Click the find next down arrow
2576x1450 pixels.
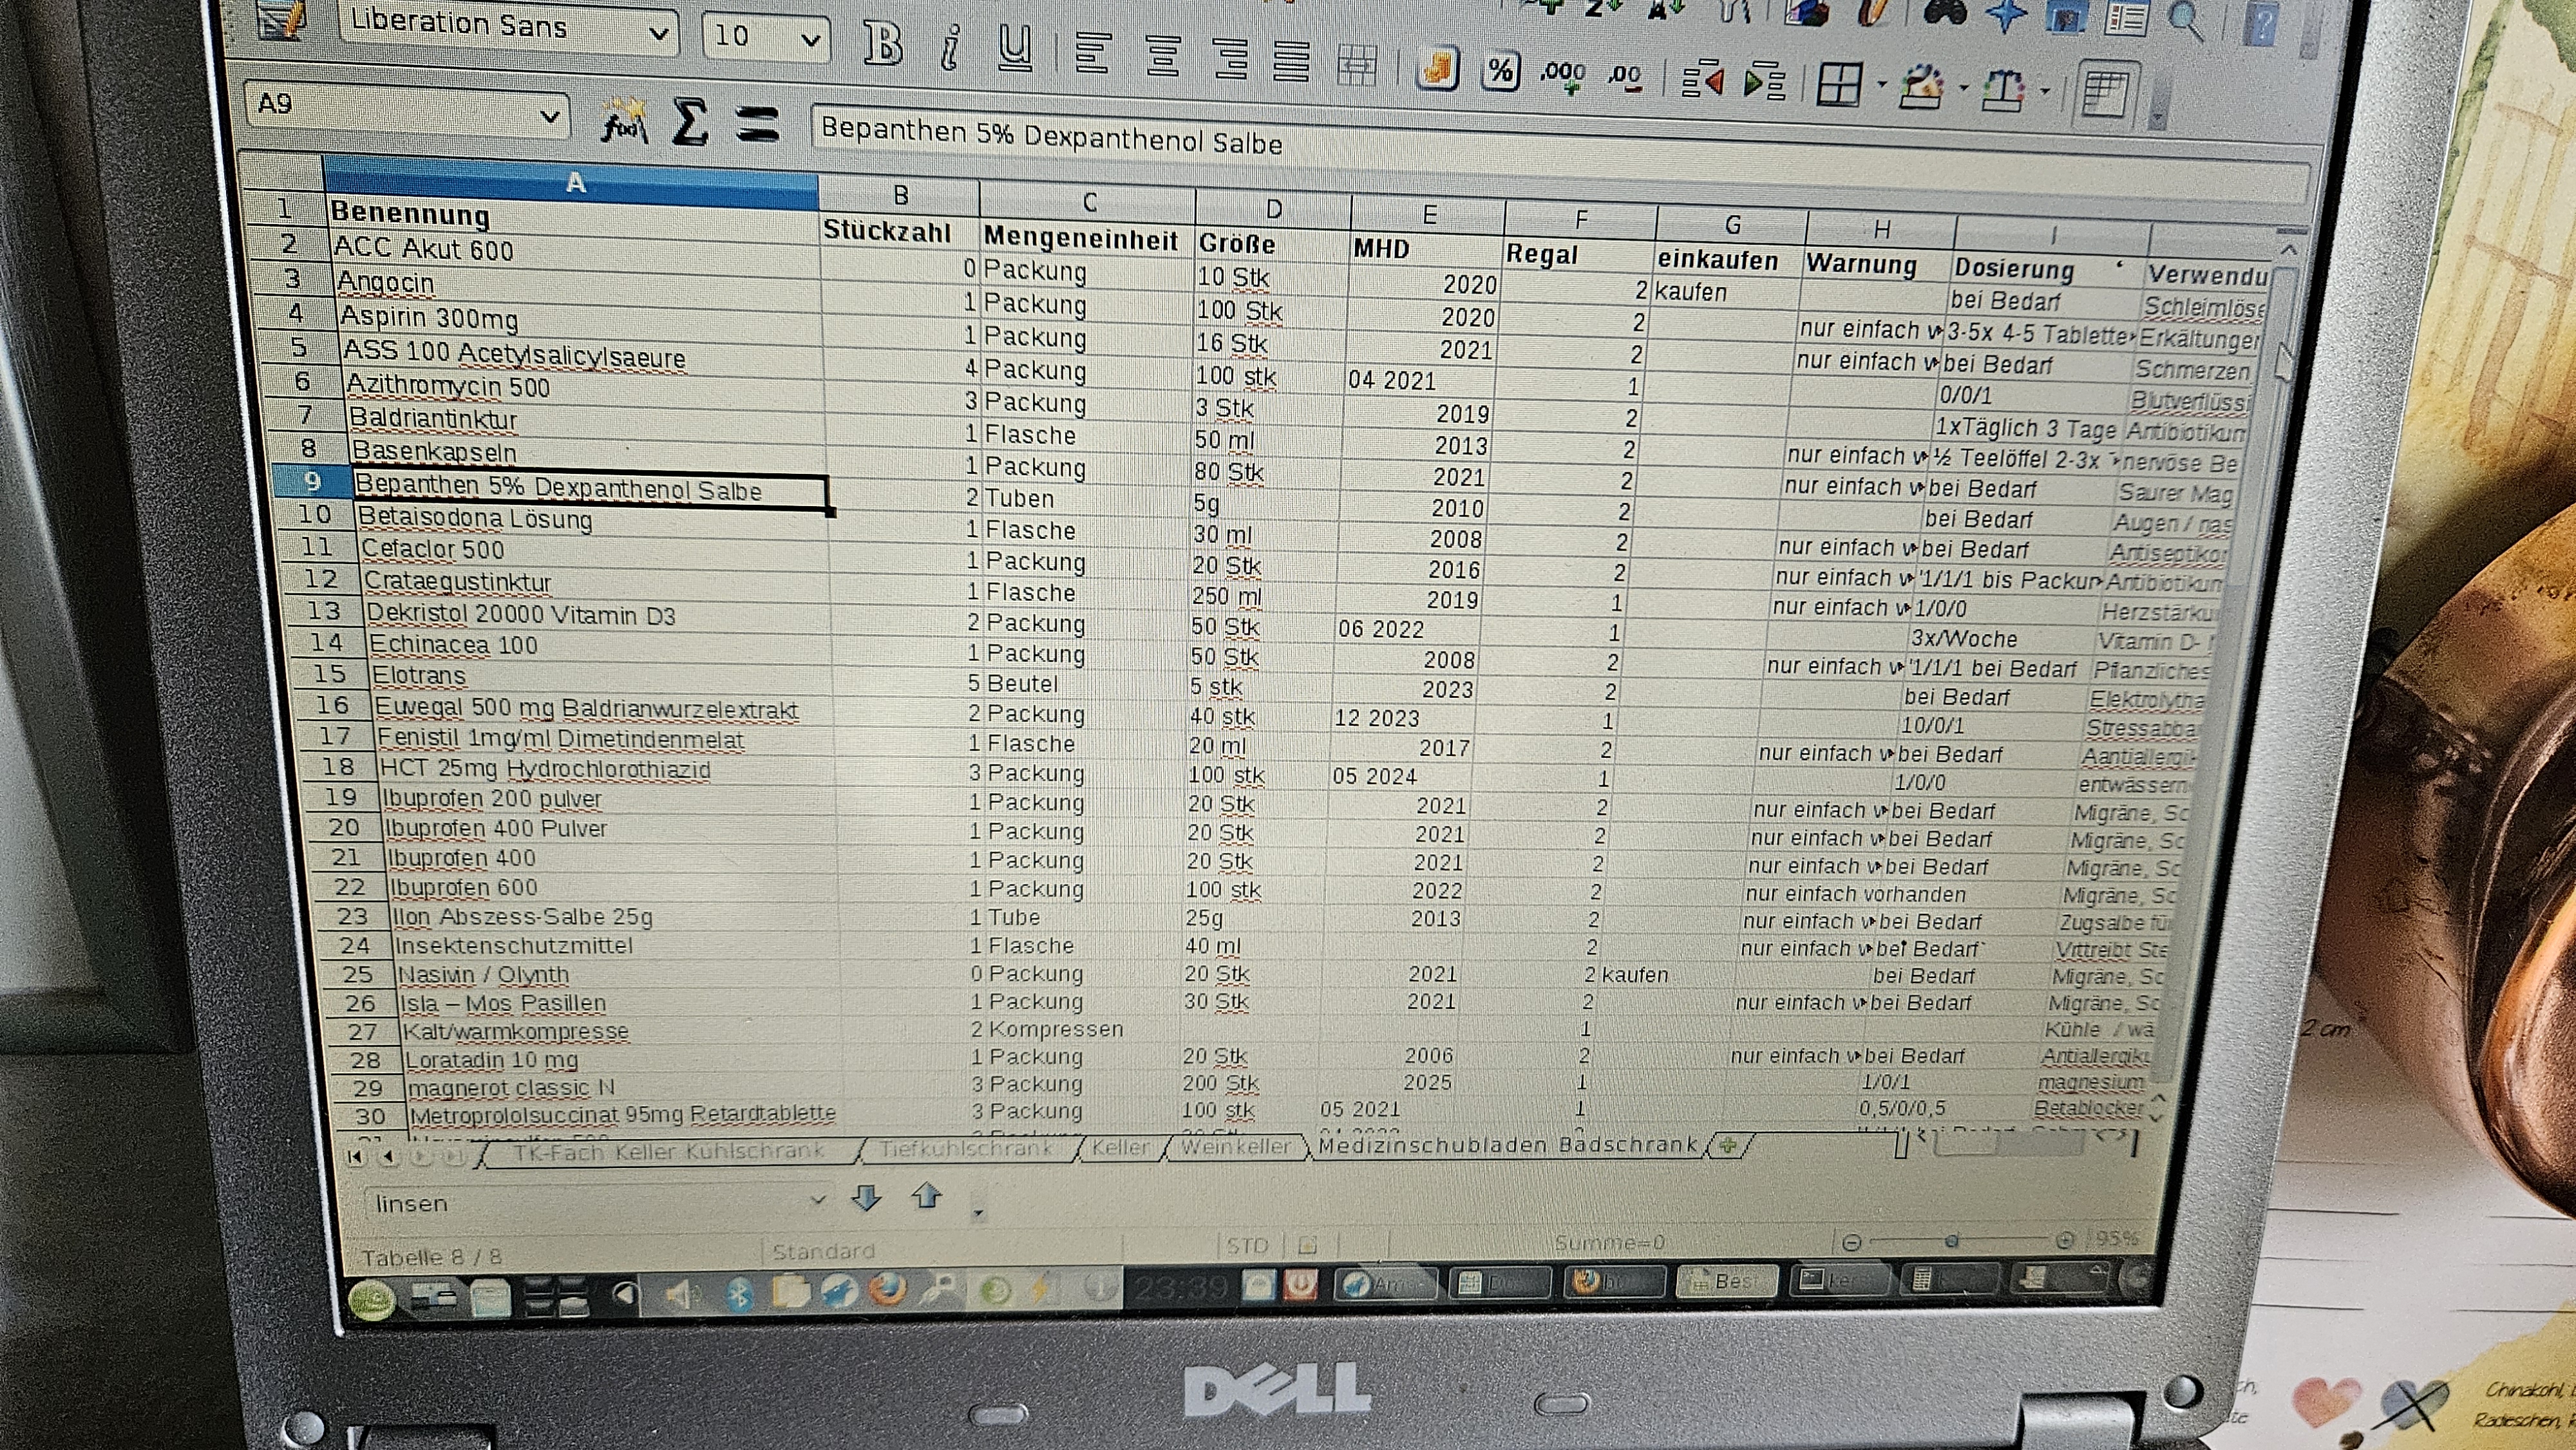tap(866, 1197)
